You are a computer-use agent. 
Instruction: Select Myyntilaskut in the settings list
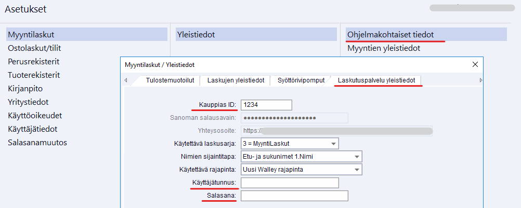(x=31, y=35)
